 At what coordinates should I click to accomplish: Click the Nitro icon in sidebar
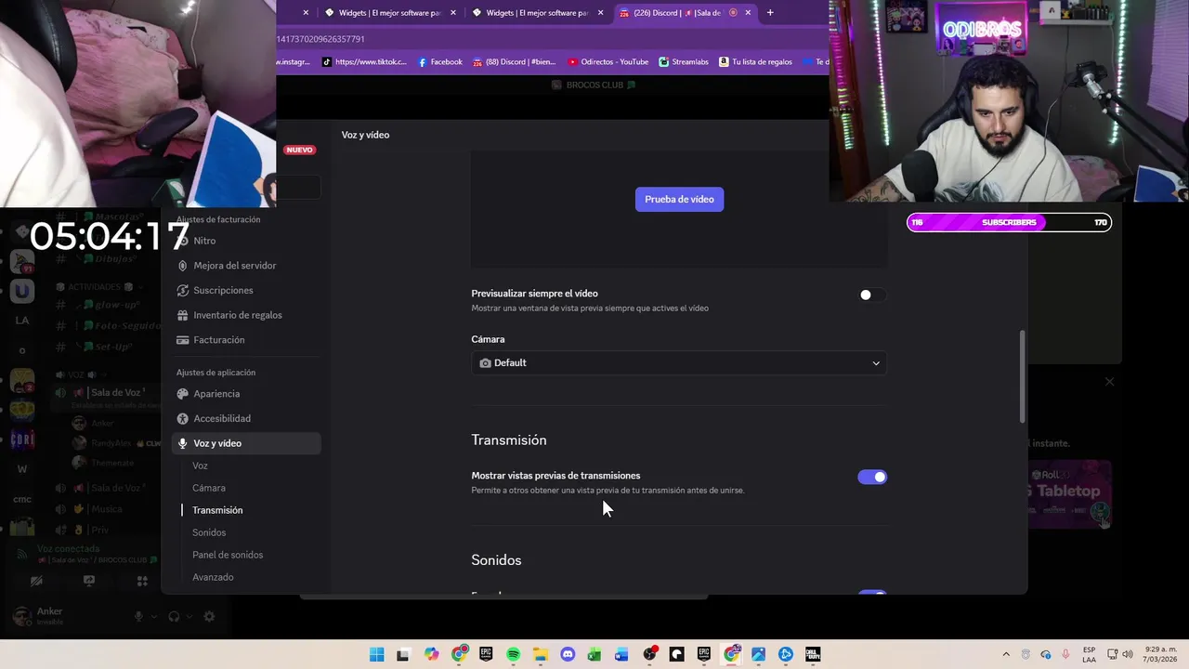tap(183, 241)
